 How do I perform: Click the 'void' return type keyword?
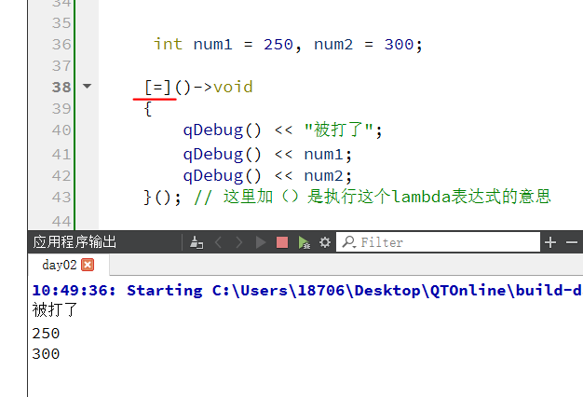[233, 87]
